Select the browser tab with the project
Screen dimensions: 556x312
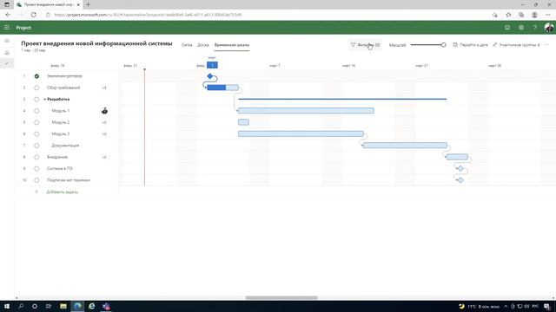(48, 4)
